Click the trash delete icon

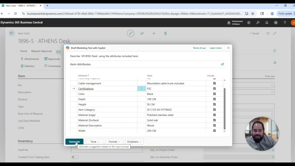click(x=165, y=34)
